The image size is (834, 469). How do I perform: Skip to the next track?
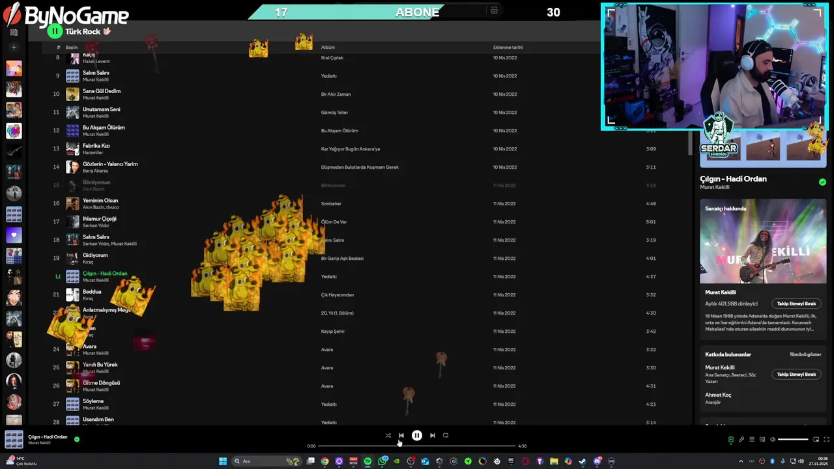pos(433,436)
